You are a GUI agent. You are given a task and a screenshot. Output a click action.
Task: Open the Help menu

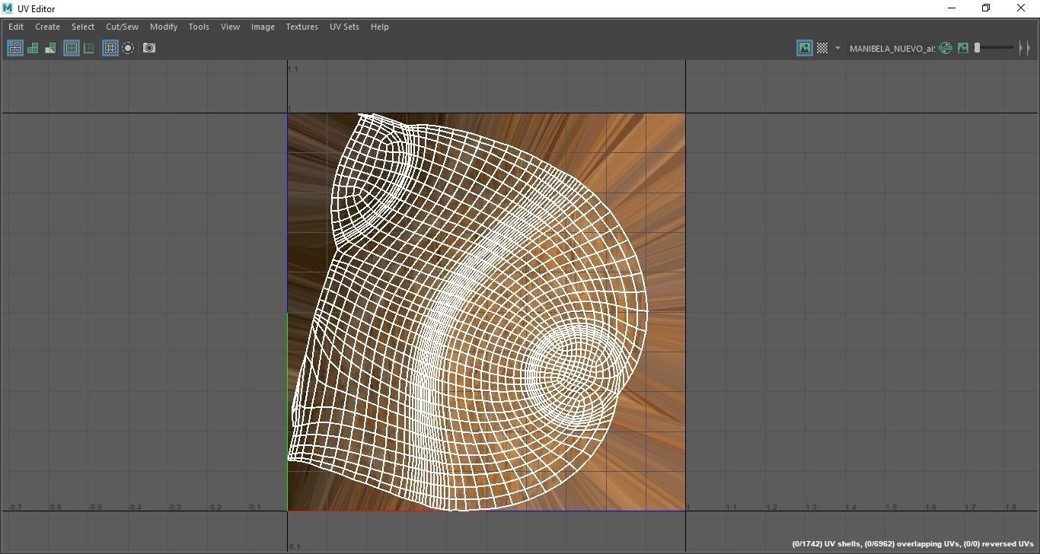[x=379, y=27]
